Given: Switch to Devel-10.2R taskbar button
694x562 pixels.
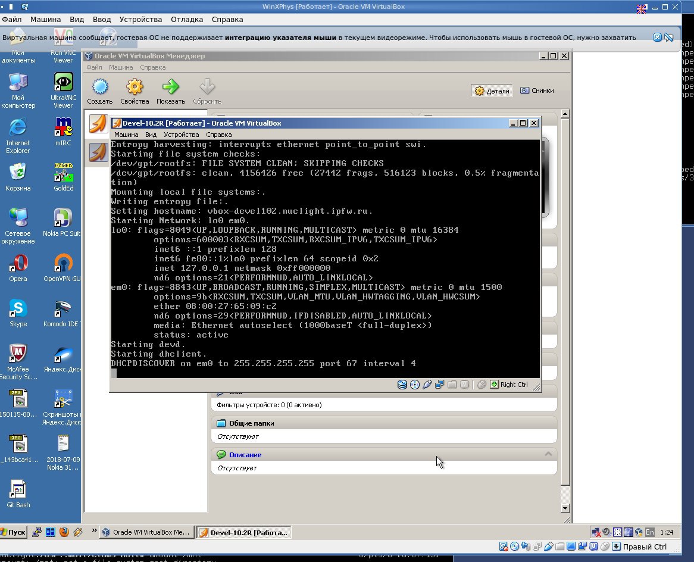Looking at the screenshot, I should (x=244, y=532).
